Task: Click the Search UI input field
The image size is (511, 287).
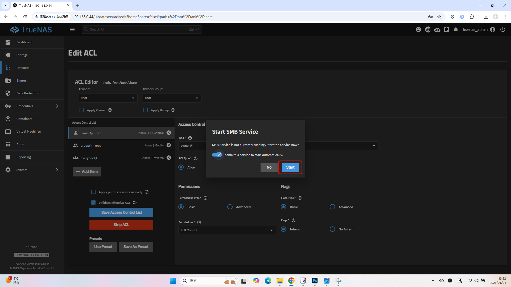Action: 141,29
